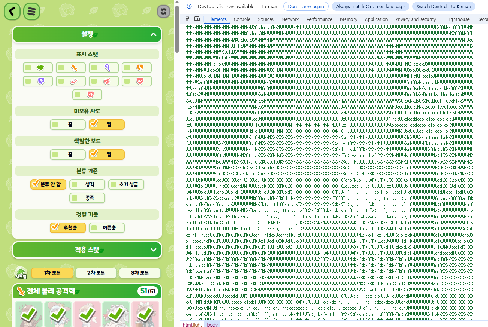Open the hamburger menu
The height and width of the screenshot is (327, 488).
[32, 12]
